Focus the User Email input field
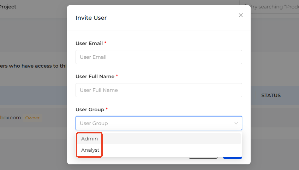The image size is (299, 170). point(159,57)
